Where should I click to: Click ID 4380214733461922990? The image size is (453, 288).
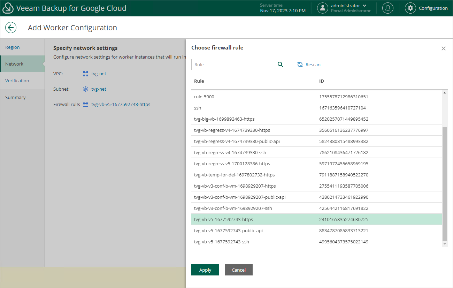344,197
